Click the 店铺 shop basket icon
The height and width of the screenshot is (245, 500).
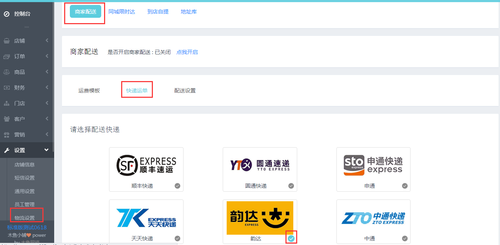[x=6, y=41]
